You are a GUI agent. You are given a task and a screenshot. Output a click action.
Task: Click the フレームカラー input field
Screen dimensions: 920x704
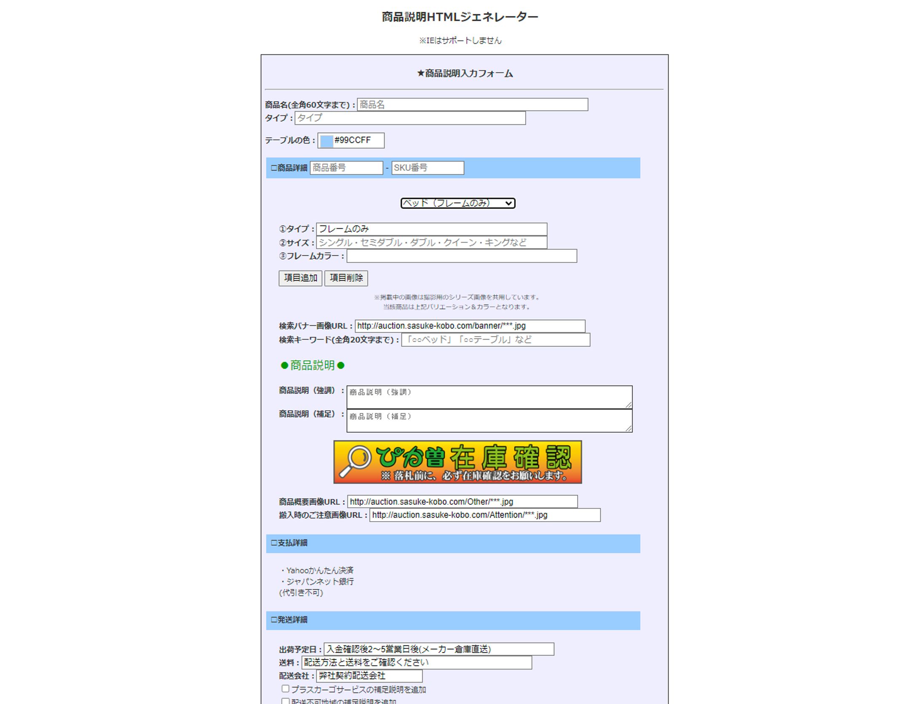tap(461, 256)
